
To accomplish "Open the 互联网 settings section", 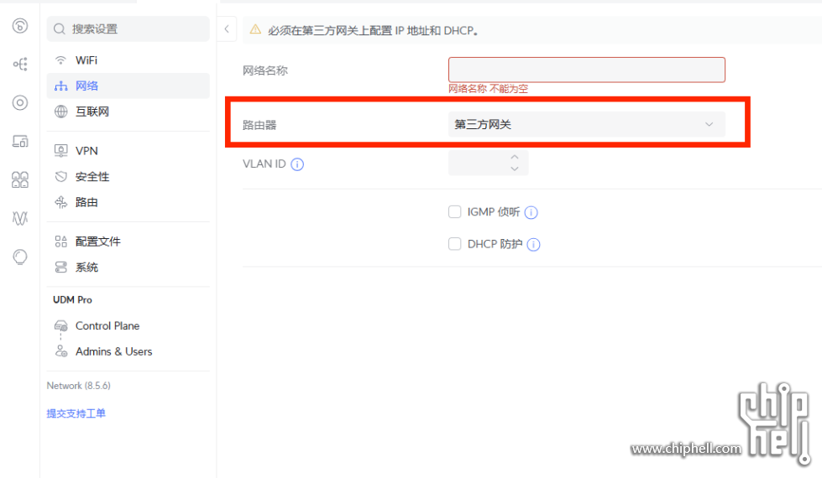I will pyautogui.click(x=128, y=112).
